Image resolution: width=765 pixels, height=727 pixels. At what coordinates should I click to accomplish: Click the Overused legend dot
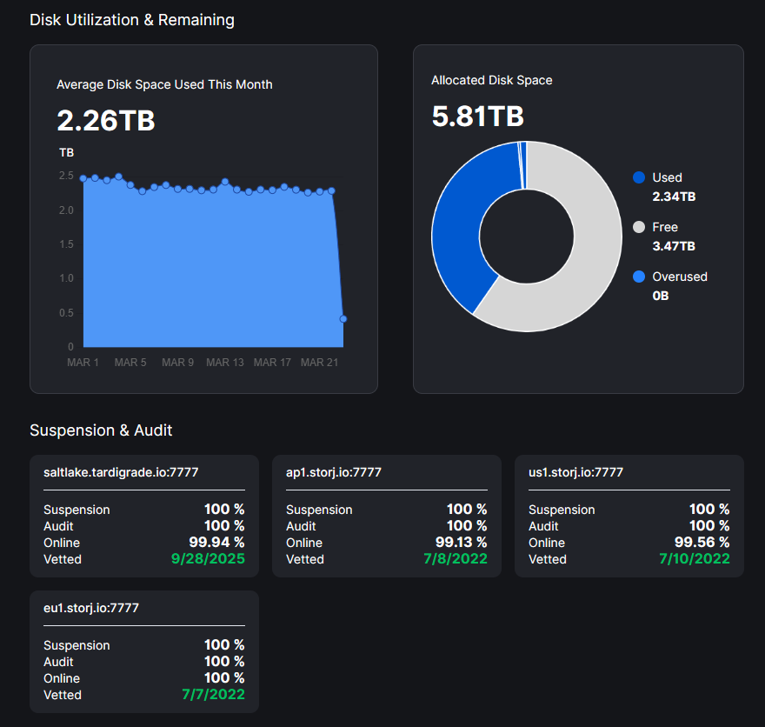pos(639,277)
